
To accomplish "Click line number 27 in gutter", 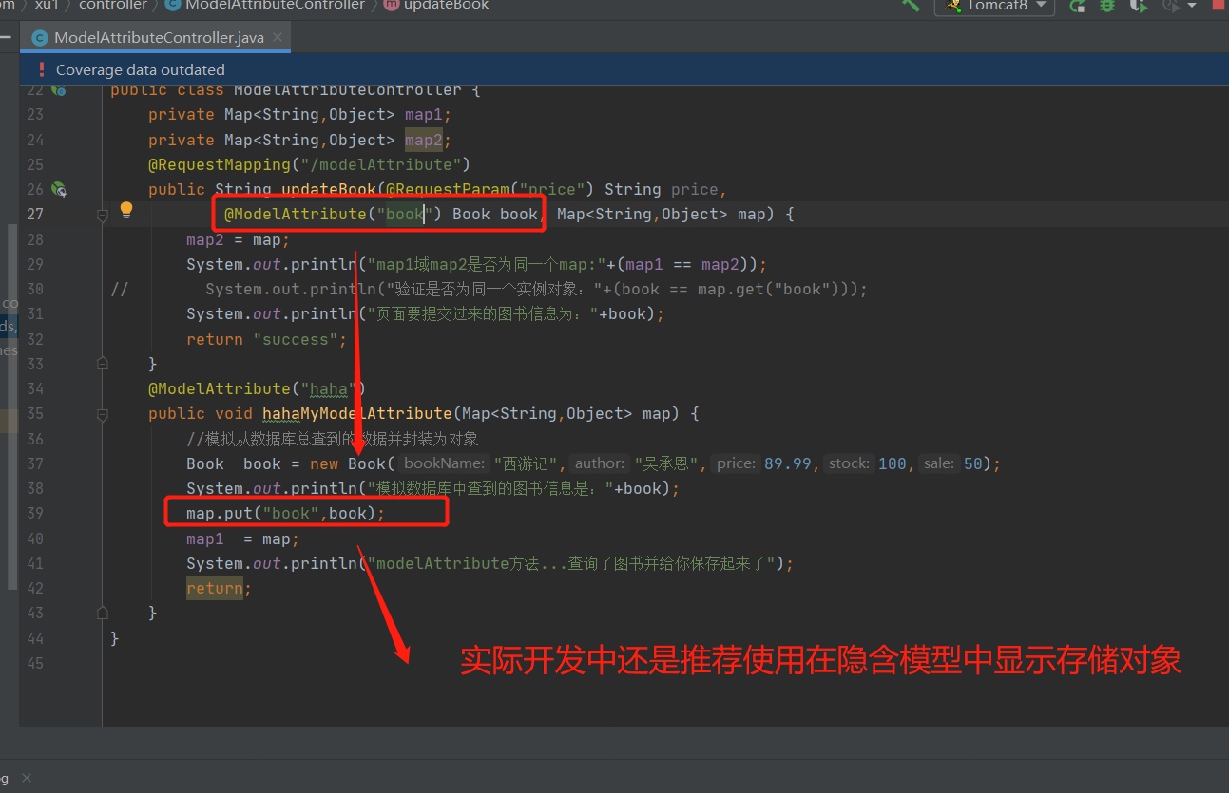I will [x=35, y=214].
